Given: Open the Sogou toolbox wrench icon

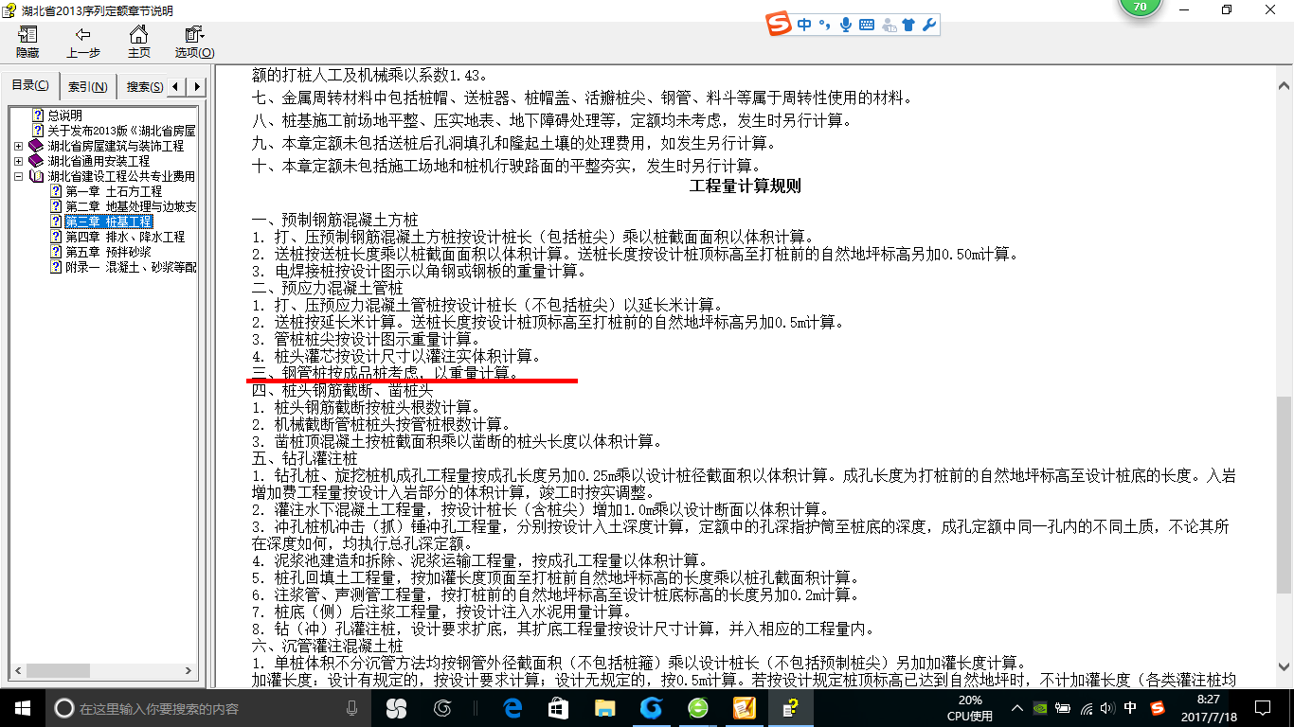Looking at the screenshot, I should (928, 26).
